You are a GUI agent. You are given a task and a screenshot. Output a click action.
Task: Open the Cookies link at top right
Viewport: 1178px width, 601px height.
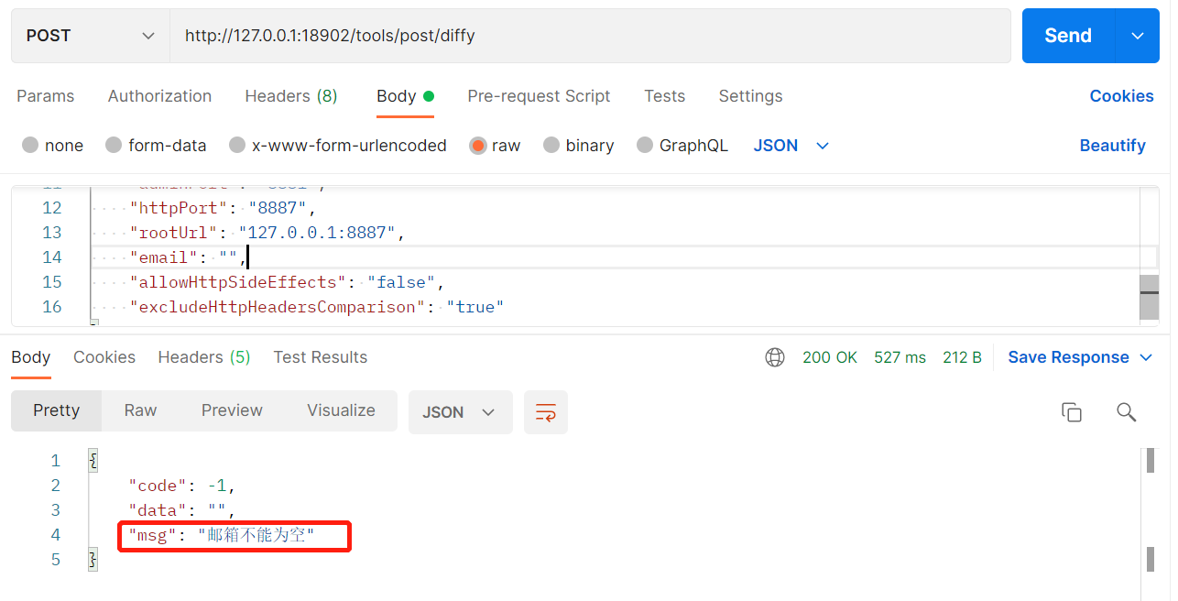point(1121,96)
